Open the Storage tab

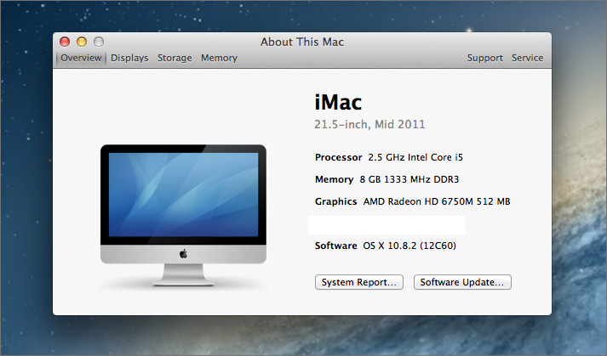coord(175,58)
